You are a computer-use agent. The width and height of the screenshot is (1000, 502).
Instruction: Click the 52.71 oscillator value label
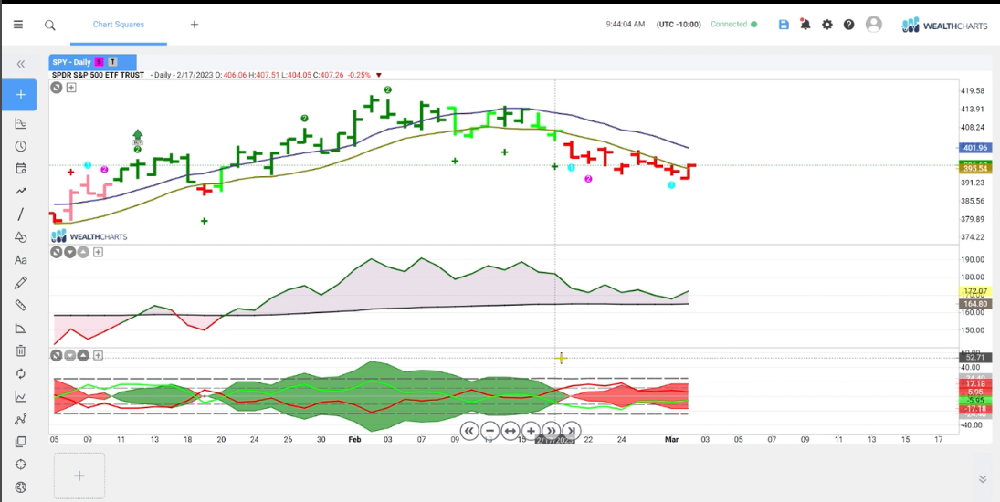tap(974, 358)
